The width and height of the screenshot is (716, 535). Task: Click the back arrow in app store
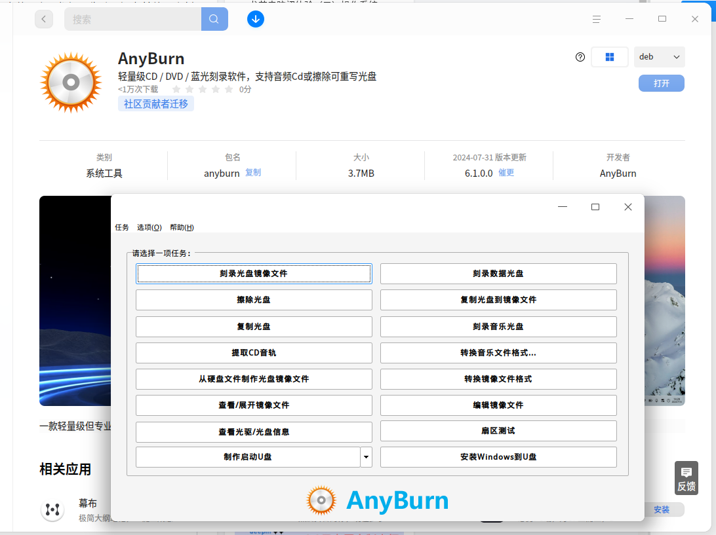tap(44, 19)
